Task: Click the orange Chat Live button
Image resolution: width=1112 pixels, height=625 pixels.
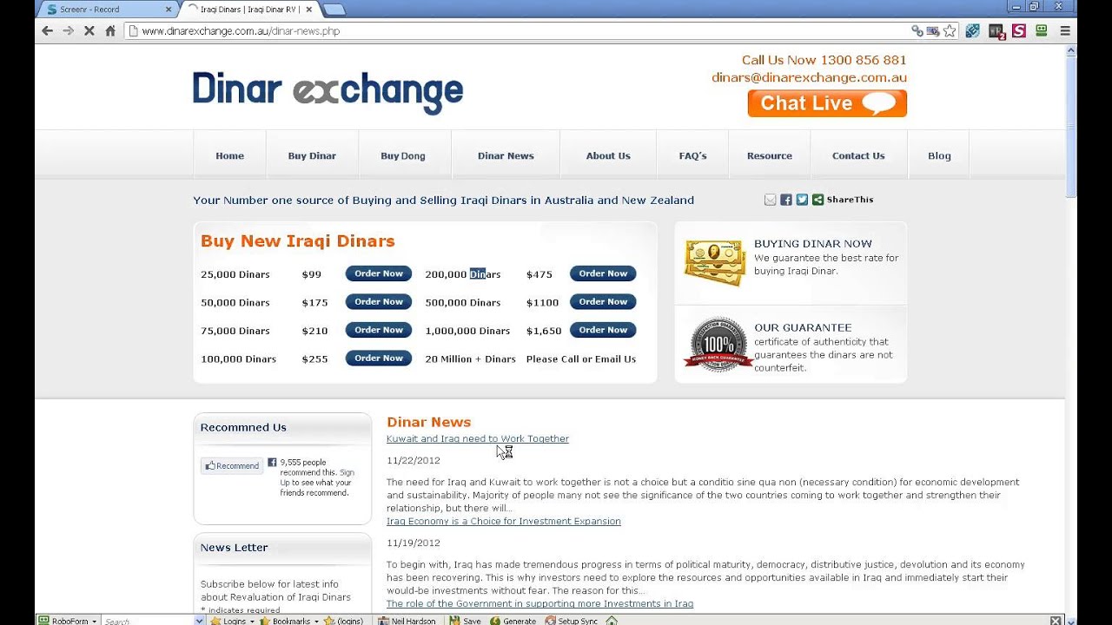Action: coord(827,103)
